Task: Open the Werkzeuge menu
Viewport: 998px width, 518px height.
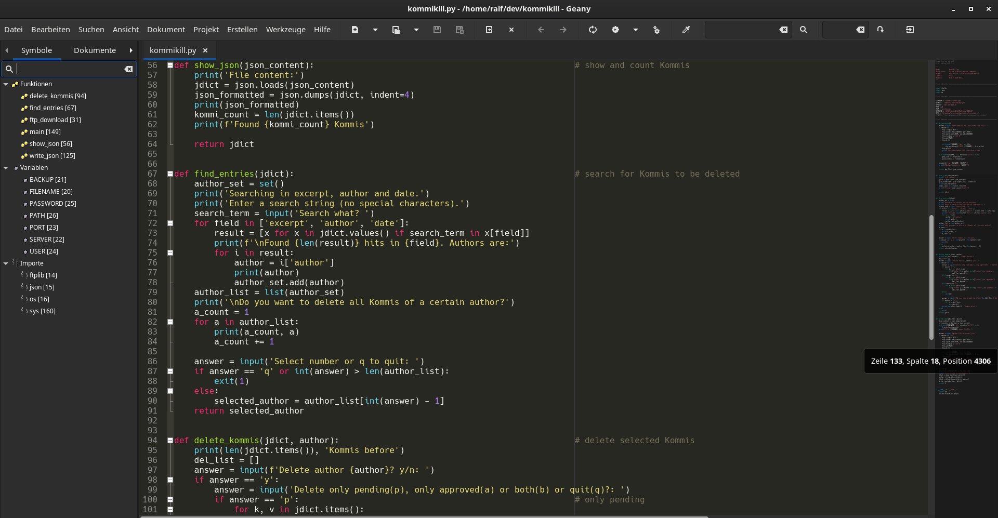Action: pyautogui.click(x=285, y=30)
